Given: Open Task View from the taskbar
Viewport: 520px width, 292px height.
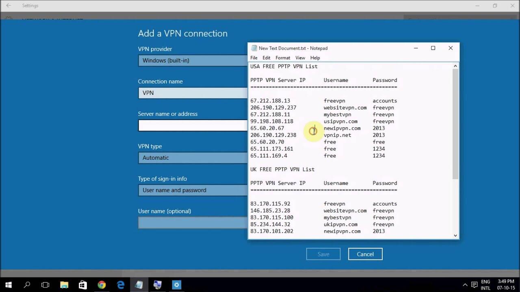Looking at the screenshot, I should [45, 285].
